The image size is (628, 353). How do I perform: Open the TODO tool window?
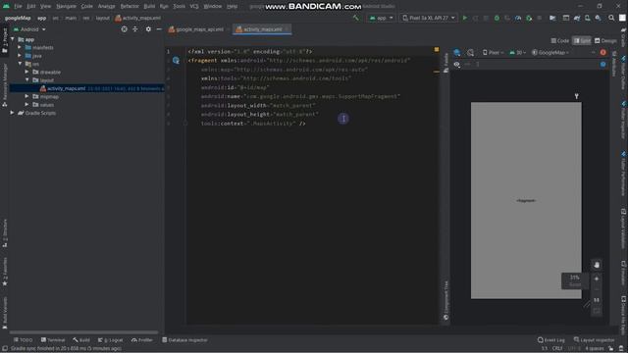click(23, 340)
